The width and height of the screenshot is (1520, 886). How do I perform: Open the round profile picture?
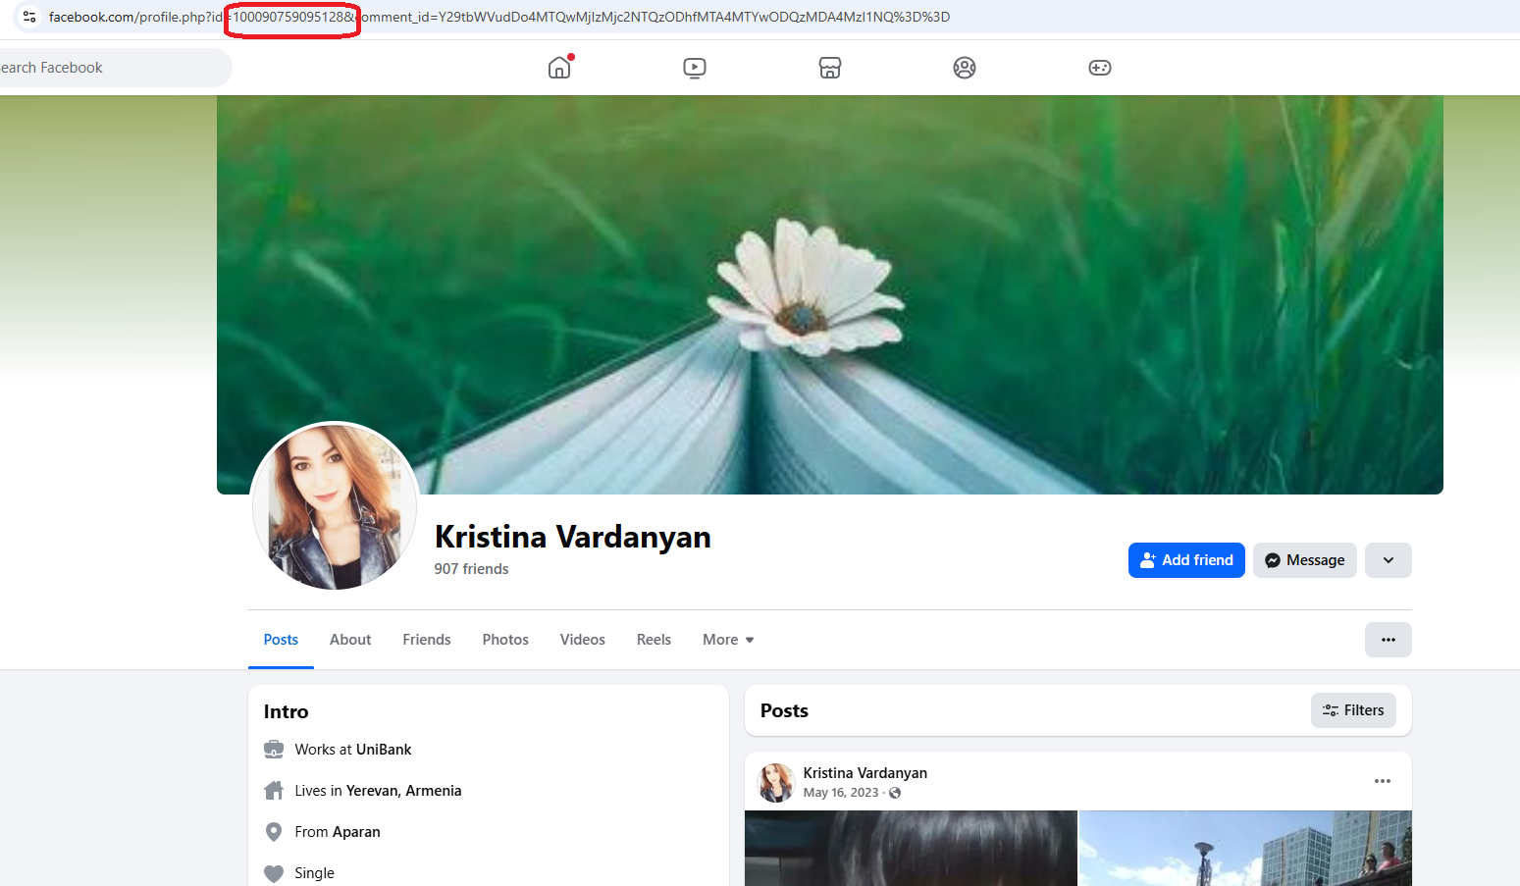click(x=335, y=506)
